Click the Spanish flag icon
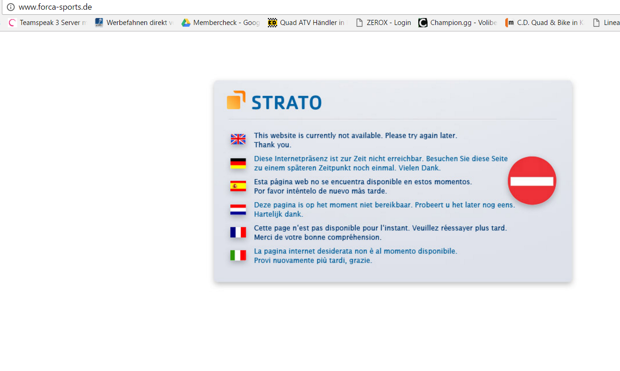Viewport: 620px width, 371px height. click(x=238, y=186)
